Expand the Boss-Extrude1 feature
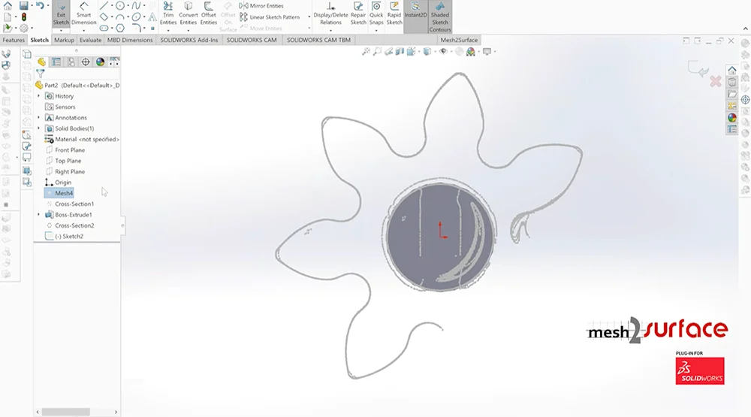This screenshot has width=751, height=417. [39, 215]
